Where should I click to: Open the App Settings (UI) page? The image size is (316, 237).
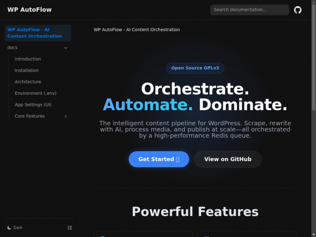click(33, 105)
